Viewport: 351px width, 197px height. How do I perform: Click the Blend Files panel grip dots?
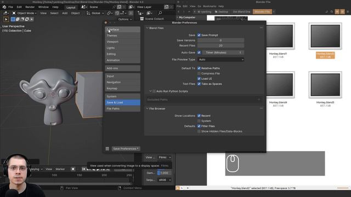tap(261, 28)
